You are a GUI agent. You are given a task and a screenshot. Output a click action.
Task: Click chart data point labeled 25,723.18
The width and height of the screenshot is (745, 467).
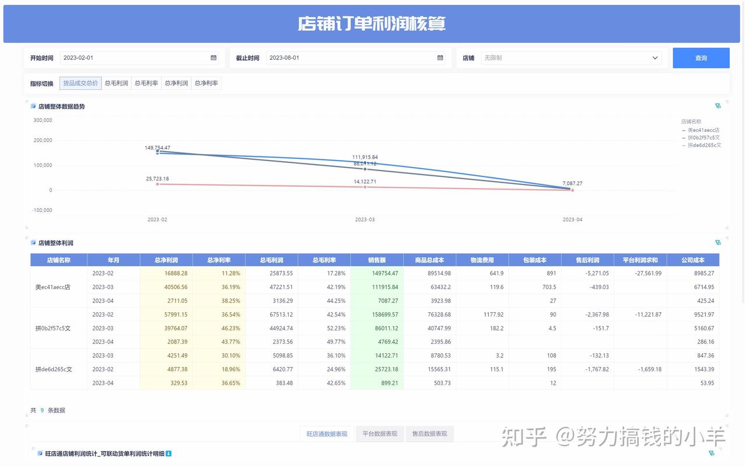click(158, 184)
